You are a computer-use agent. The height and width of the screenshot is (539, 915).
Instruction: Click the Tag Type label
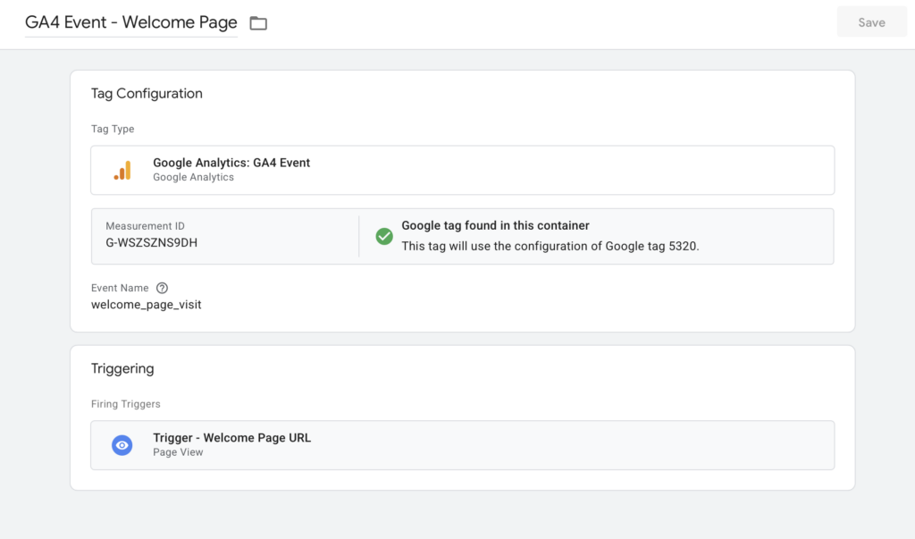point(113,129)
